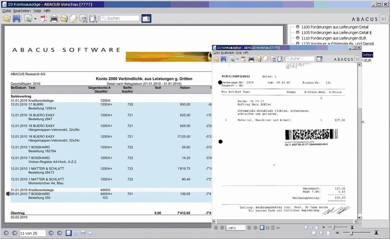Click the user mail icon in main toolbar
Image resolution: width=390 pixels, height=239 pixels.
click(x=84, y=19)
